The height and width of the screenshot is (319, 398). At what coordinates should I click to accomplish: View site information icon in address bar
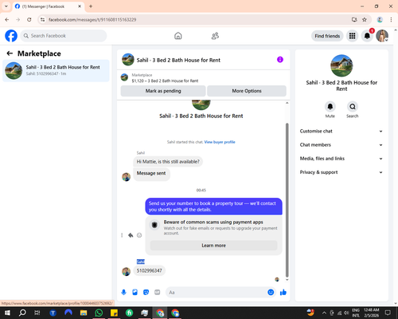42,20
